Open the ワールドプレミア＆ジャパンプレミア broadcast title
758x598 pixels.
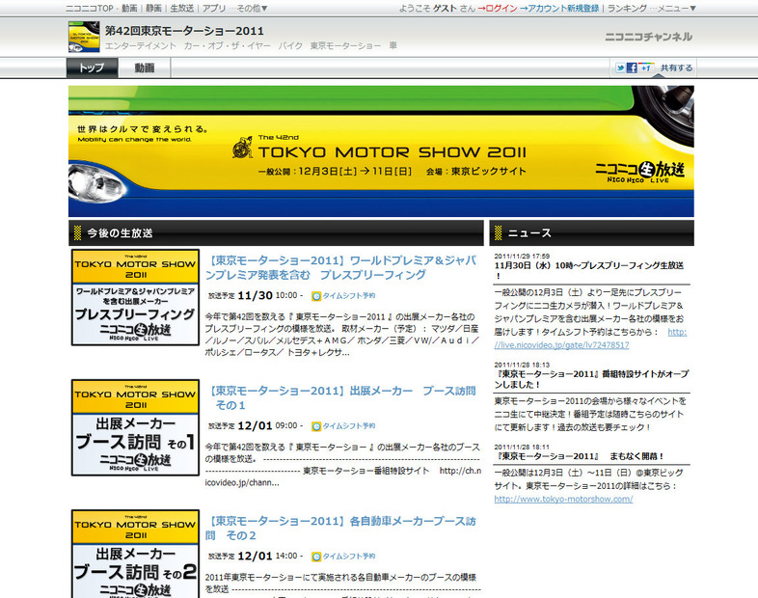click(x=340, y=268)
